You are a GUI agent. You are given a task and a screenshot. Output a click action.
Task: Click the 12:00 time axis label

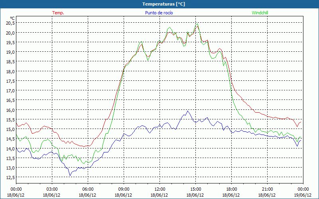[159, 189]
